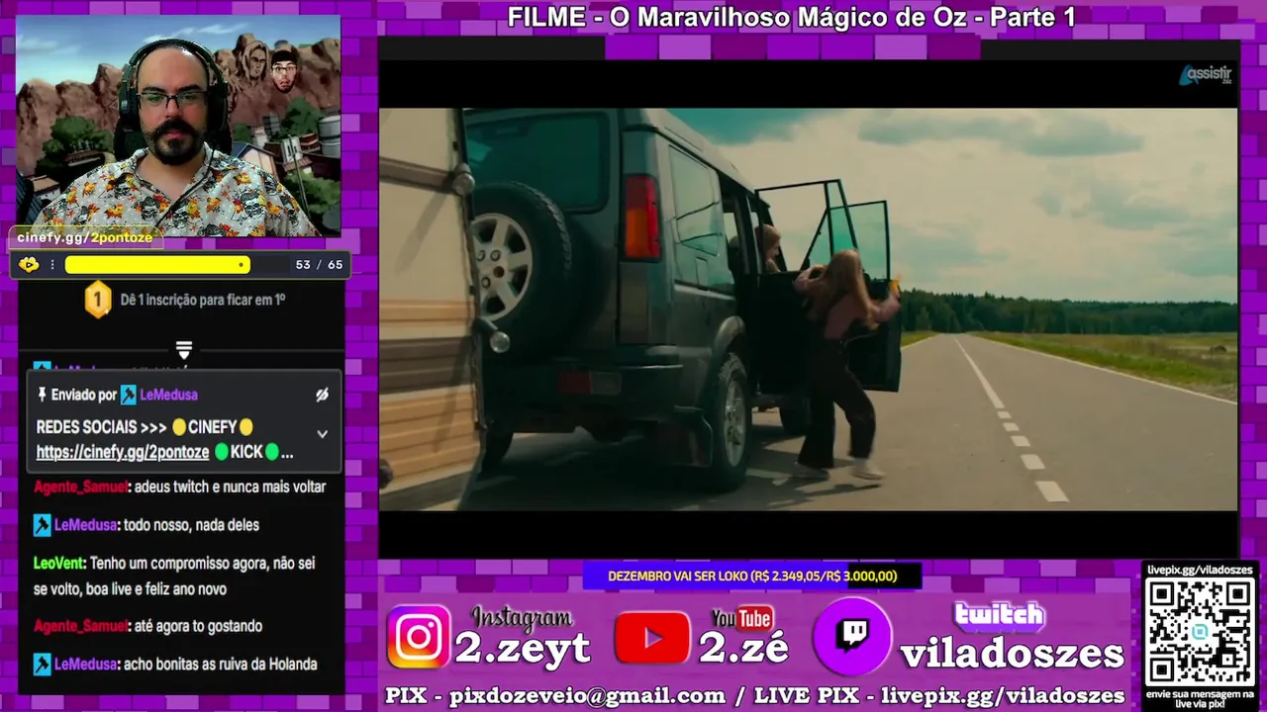Click LeMedusa username in 'todo nosso' message
1267x712 pixels.
(86, 525)
